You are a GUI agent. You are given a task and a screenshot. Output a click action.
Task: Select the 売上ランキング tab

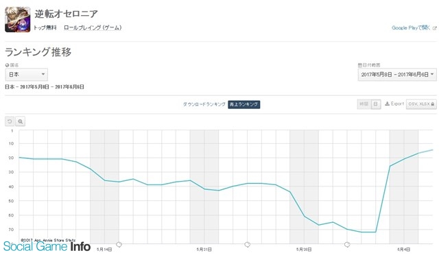[x=244, y=104]
